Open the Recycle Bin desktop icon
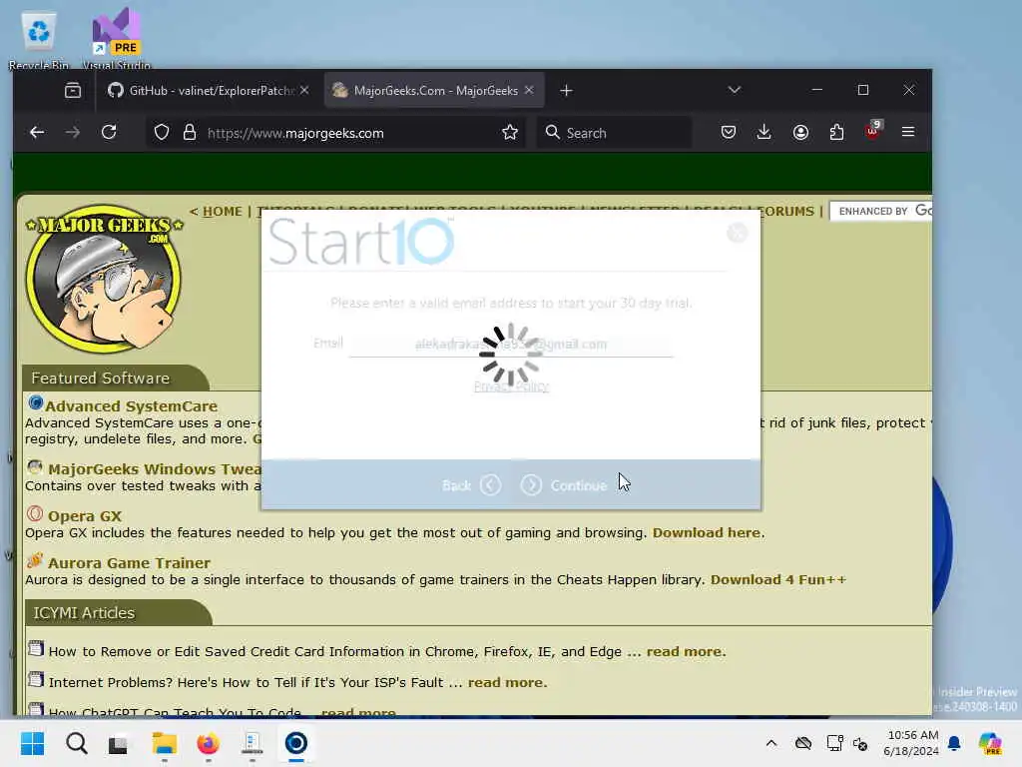The width and height of the screenshot is (1022, 767). 39,39
